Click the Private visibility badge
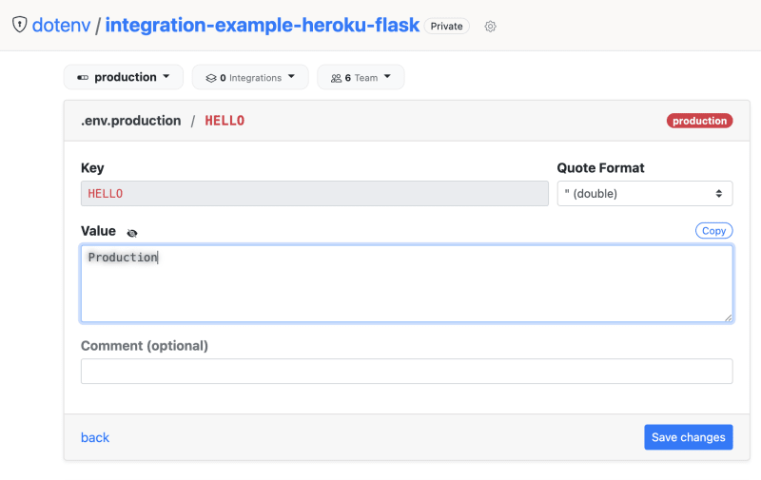 tap(446, 27)
